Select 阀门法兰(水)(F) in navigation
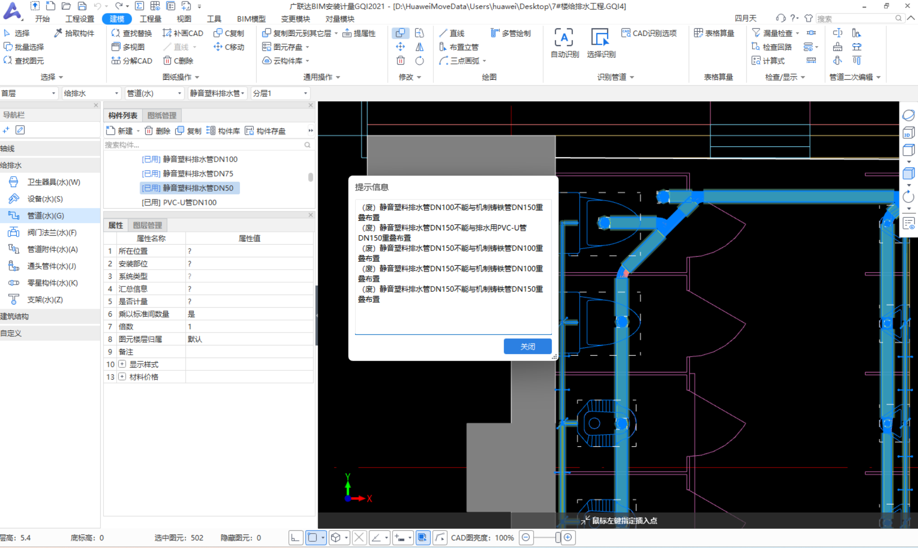 50,232
